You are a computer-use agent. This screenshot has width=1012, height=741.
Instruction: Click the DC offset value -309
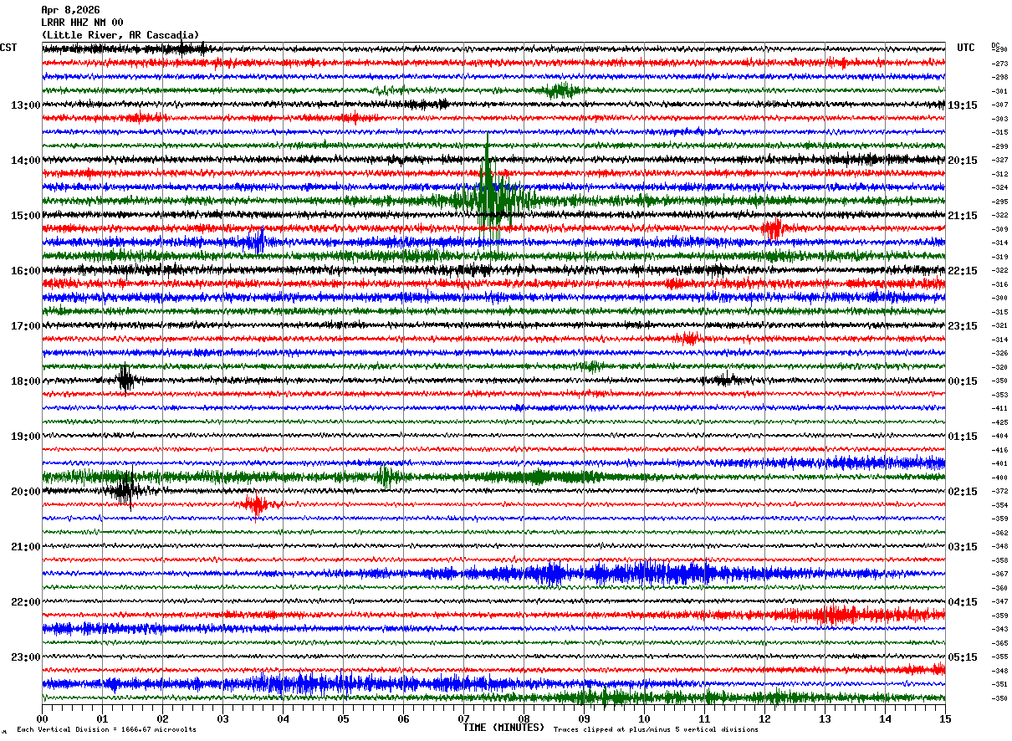click(x=999, y=229)
